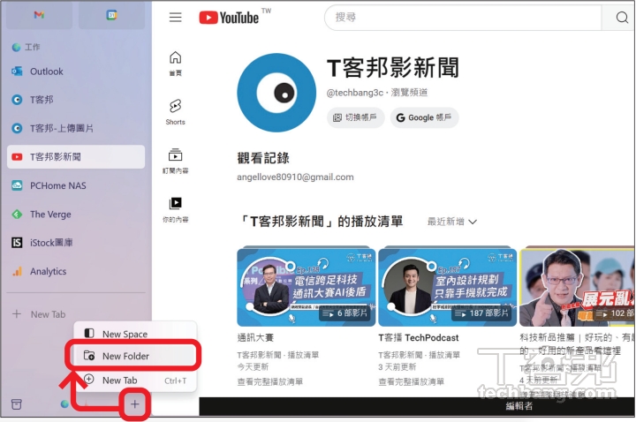Screen dimensions: 636x422
Task: Click the Google 帳戶 button
Action: coord(424,117)
